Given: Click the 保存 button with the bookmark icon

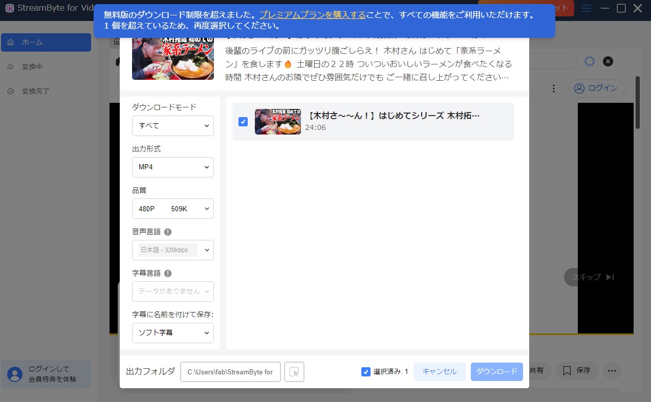Looking at the screenshot, I should pyautogui.click(x=577, y=370).
